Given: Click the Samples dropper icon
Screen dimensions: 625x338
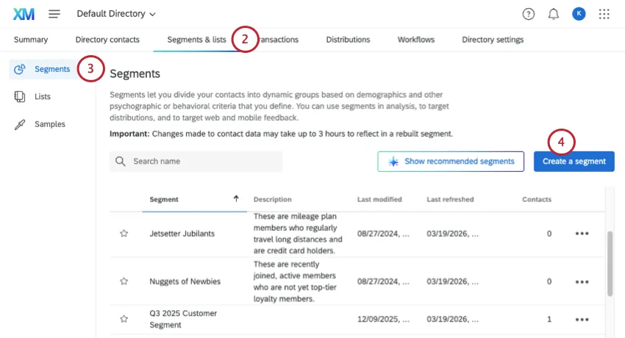Looking at the screenshot, I should (x=20, y=124).
